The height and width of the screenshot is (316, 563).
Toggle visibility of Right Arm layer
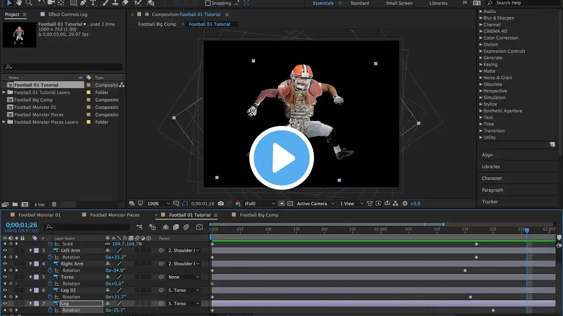click(x=5, y=264)
